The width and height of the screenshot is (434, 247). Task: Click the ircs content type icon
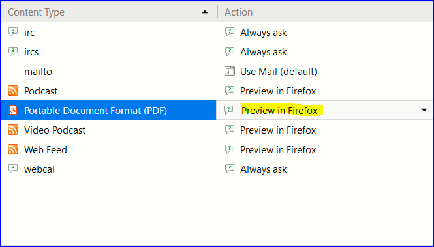pos(13,51)
